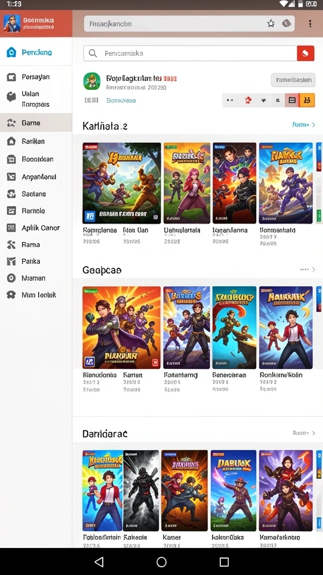
Task: Tap the Pemayan sidebar icon
Action: coord(12,77)
